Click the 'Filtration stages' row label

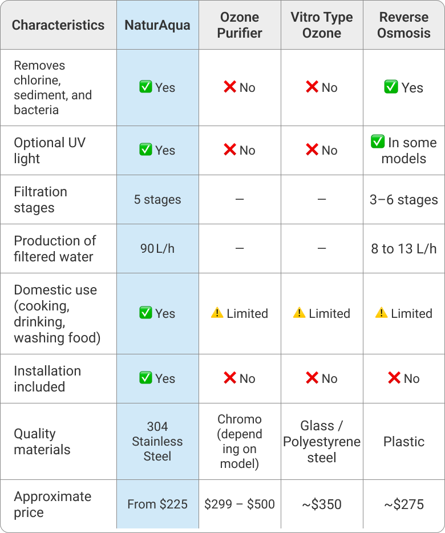tap(41, 200)
